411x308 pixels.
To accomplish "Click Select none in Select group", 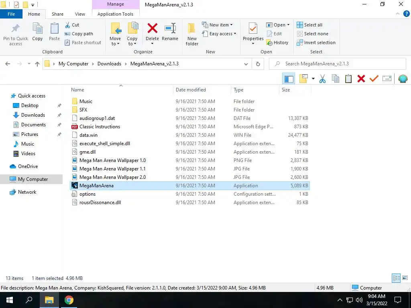I will coord(312,34).
